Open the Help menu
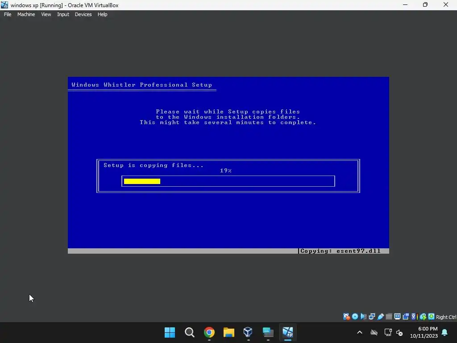This screenshot has height=343, width=457. coord(102,14)
